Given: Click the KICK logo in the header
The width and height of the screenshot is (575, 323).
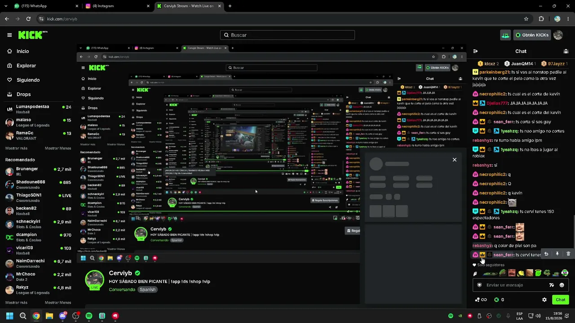Looking at the screenshot, I should coord(32,35).
